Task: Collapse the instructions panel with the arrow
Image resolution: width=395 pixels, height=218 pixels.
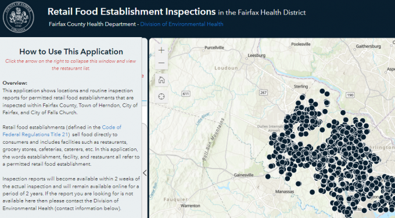Action: pyautogui.click(x=145, y=173)
